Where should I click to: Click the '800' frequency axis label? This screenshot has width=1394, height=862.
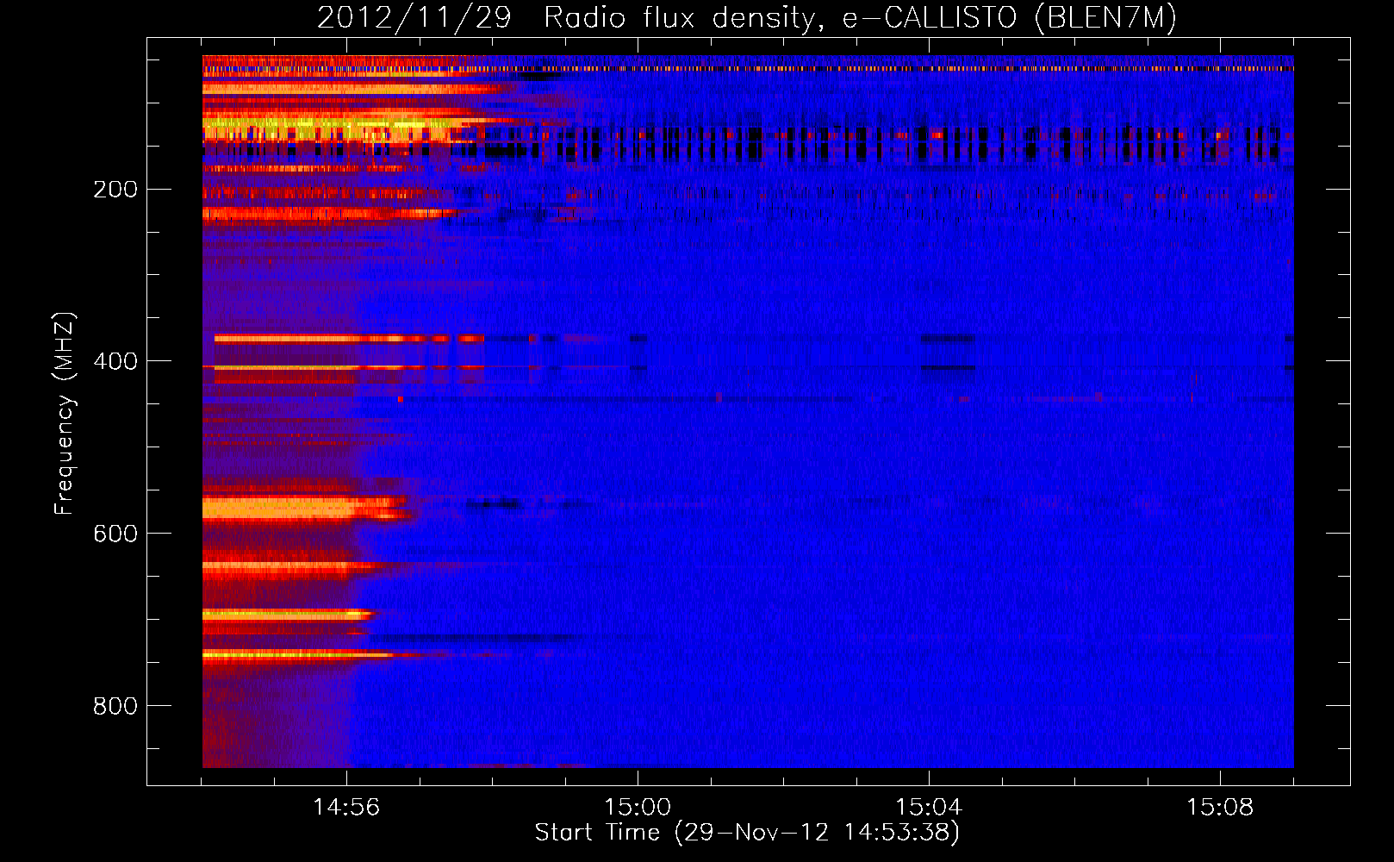pos(115,706)
